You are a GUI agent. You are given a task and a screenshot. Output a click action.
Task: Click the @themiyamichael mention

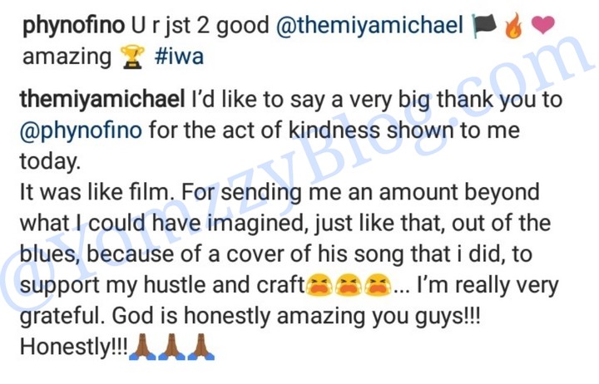pyautogui.click(x=371, y=25)
